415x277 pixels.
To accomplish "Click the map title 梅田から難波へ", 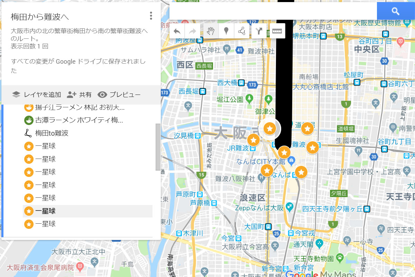I will click(40, 17).
